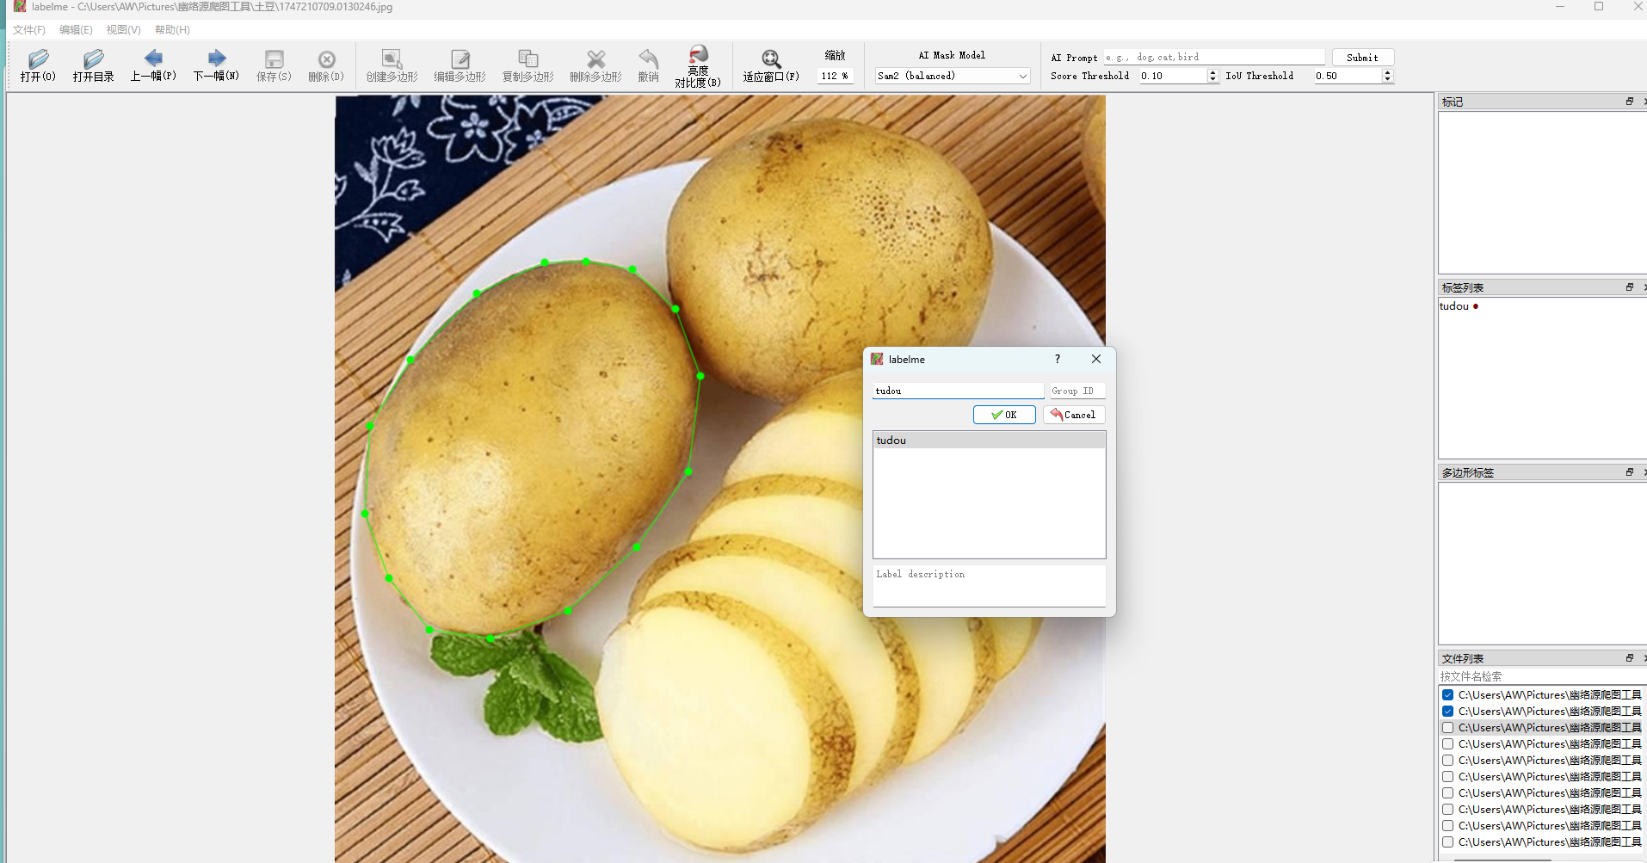Click the IoU Threshold 0.50 field
Image resolution: width=1647 pixels, height=863 pixels.
[x=1347, y=76]
